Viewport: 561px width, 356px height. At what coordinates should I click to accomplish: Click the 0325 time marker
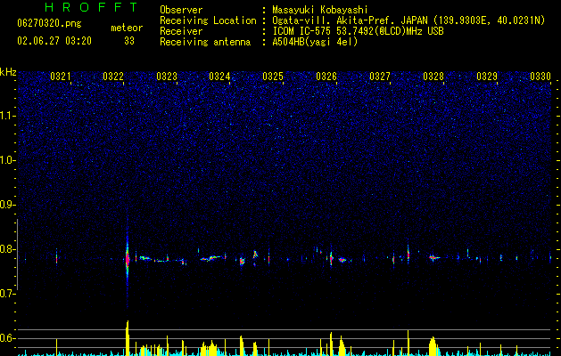(273, 77)
